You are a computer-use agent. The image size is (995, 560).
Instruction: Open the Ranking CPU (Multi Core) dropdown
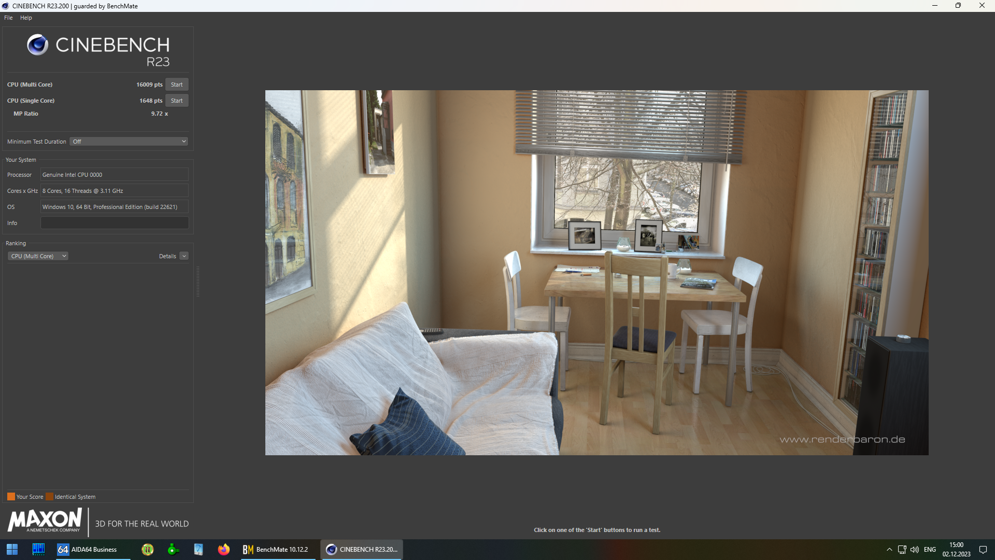point(38,256)
